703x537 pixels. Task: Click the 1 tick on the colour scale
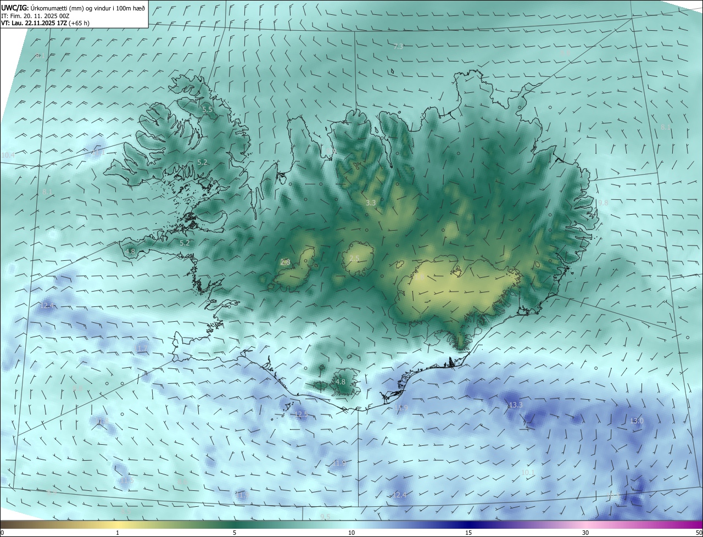[118, 533]
